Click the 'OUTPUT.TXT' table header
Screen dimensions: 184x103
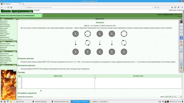[138, 76]
